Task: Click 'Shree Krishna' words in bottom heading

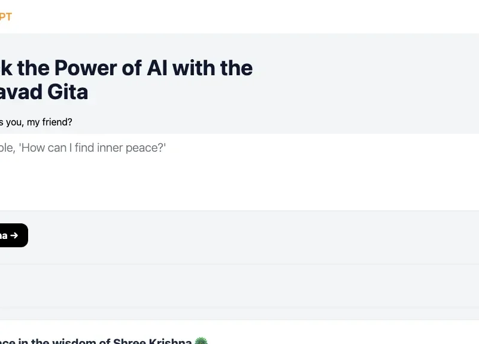Action: tap(152, 341)
